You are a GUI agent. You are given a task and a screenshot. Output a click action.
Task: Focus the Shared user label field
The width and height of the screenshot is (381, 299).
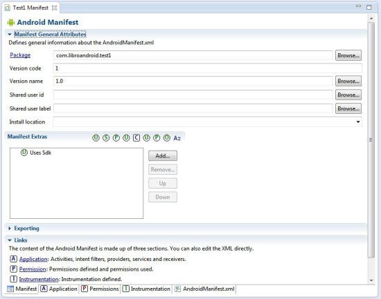click(x=193, y=109)
